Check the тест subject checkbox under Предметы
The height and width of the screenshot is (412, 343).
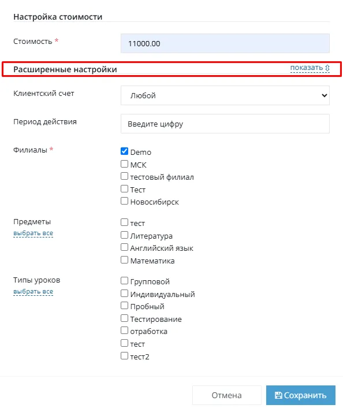(x=125, y=222)
